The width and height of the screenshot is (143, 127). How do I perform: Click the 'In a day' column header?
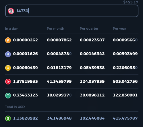point(11,29)
